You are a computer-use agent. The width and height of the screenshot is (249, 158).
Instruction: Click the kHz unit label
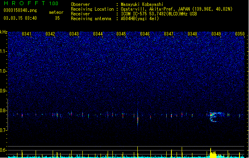coord(4,32)
